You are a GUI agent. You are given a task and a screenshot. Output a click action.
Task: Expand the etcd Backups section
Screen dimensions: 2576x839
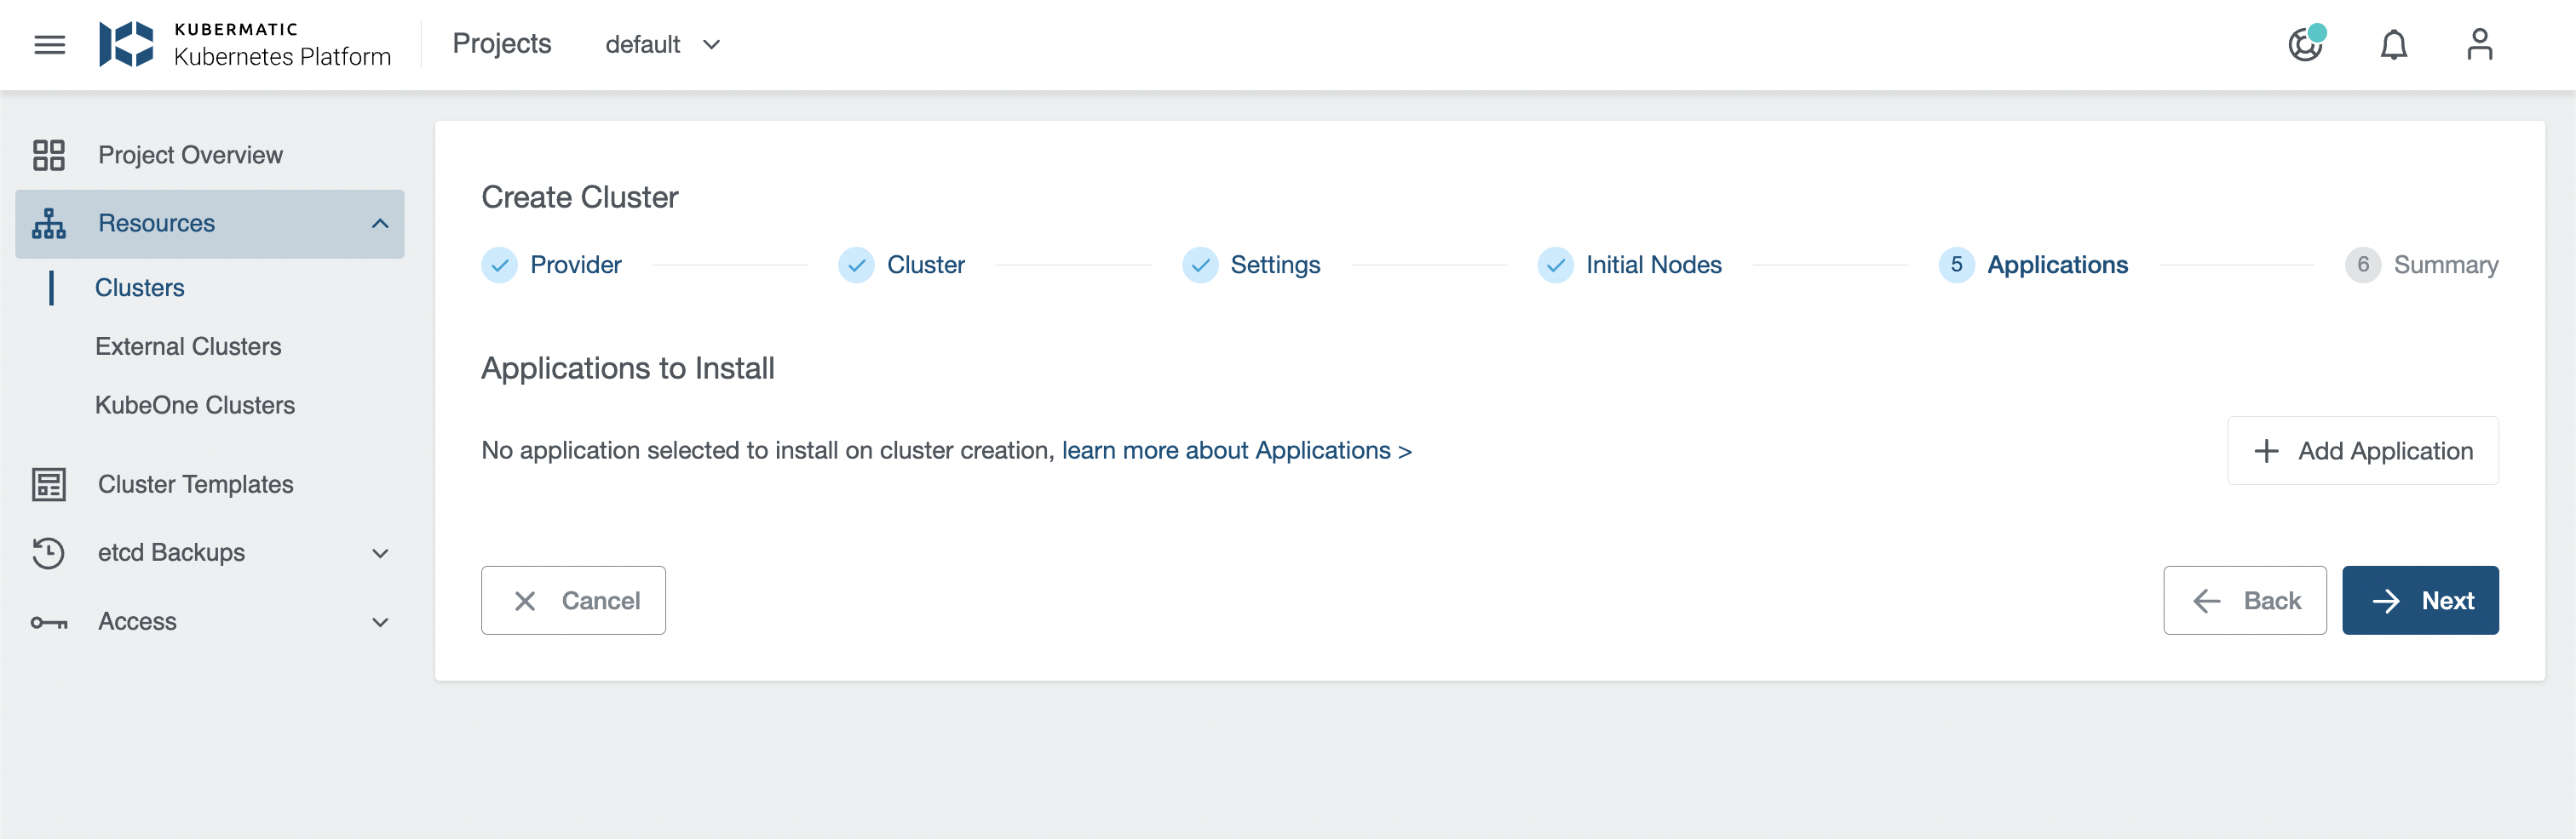[x=379, y=552]
